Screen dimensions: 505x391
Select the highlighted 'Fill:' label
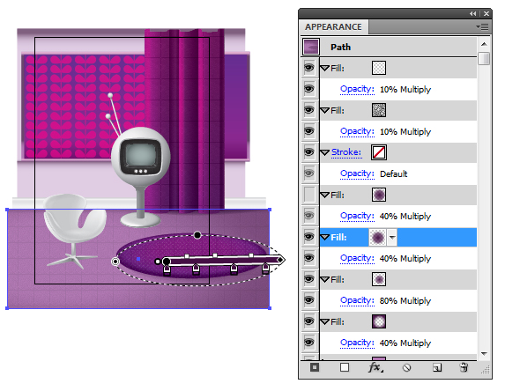[x=338, y=238]
